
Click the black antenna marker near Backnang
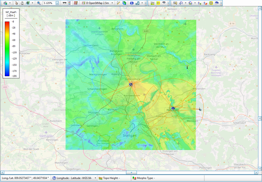point(187,67)
